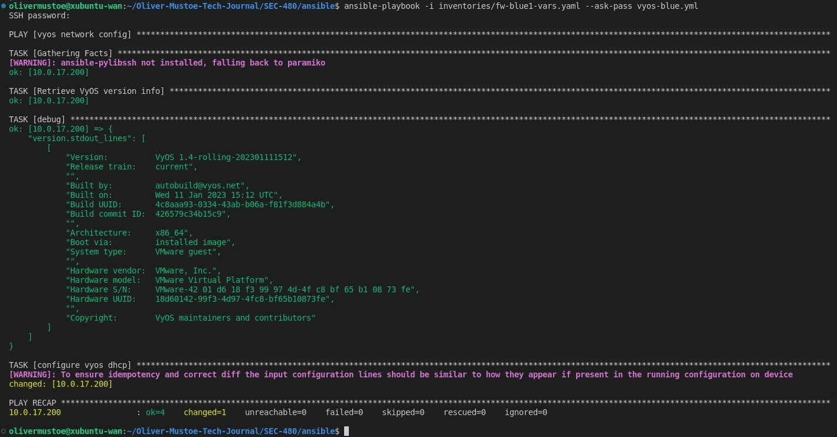
Task: Click the "skipped=0" recap count
Action: pyautogui.click(x=403, y=412)
